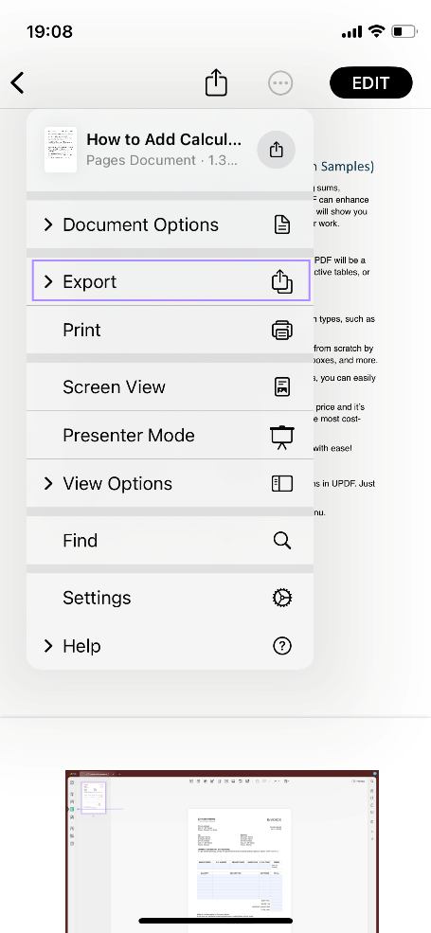Tap the Presenter Mode easel icon
This screenshot has width=431, height=933.
(x=282, y=436)
